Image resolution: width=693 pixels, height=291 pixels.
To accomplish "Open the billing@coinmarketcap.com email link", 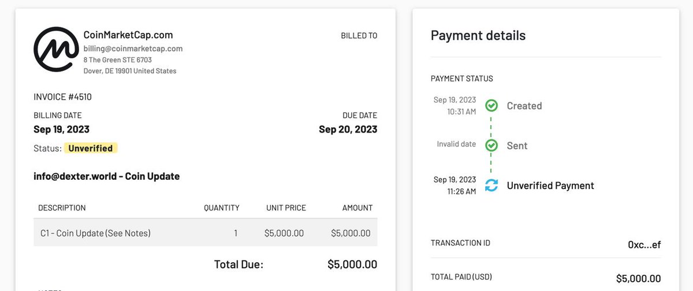I will pos(133,48).
